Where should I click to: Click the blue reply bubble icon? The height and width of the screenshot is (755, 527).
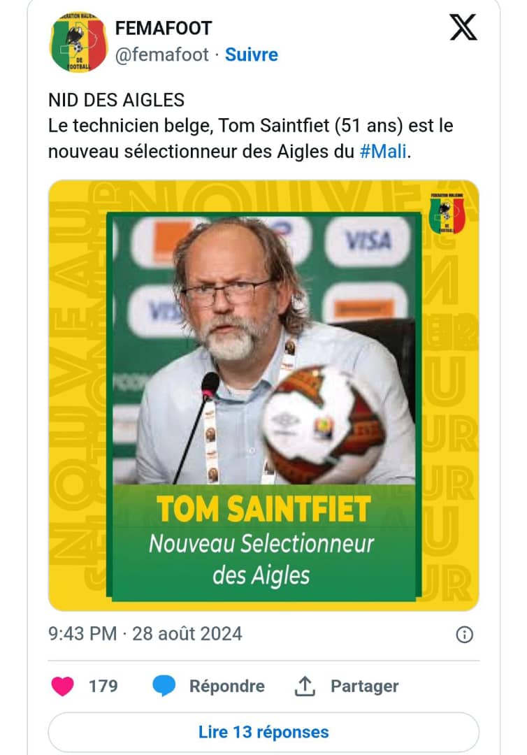tap(164, 686)
